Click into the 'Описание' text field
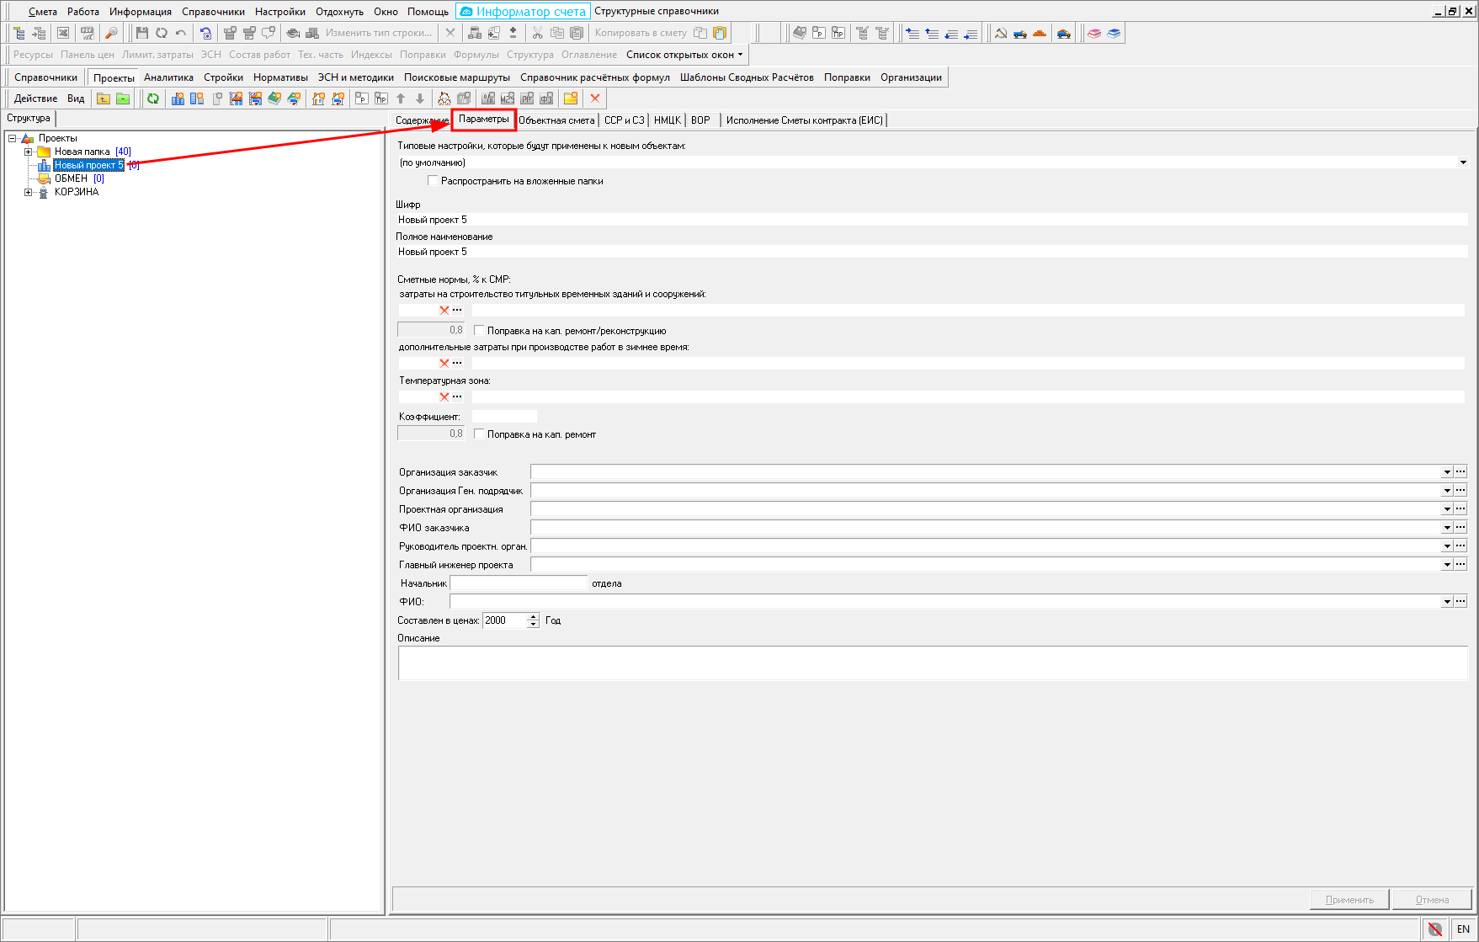 [x=932, y=663]
